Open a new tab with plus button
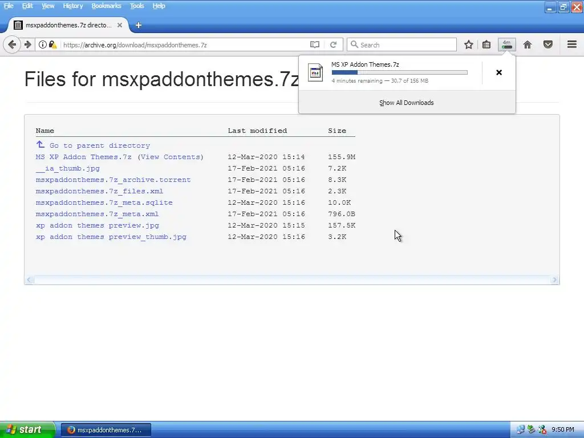 pos(139,25)
